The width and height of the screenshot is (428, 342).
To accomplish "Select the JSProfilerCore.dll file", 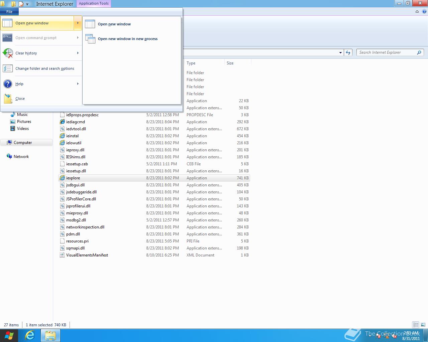I will click(x=154, y=199).
